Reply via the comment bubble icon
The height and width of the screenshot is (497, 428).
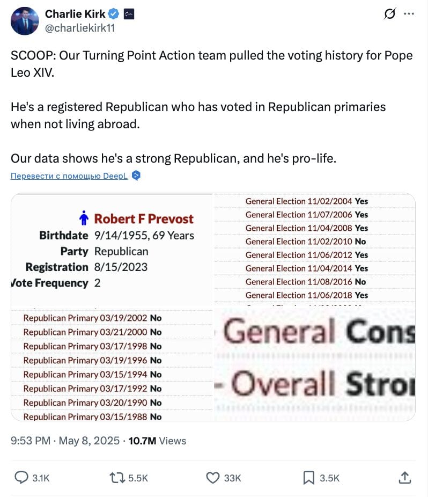pyautogui.click(x=21, y=478)
